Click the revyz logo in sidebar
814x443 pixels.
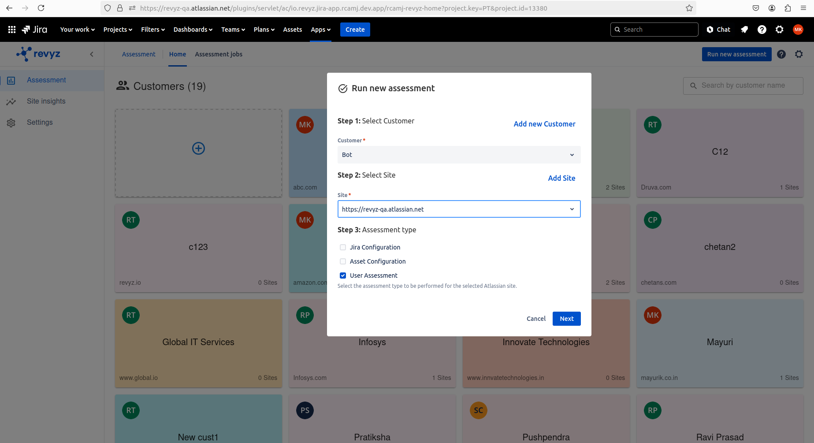[x=38, y=54]
